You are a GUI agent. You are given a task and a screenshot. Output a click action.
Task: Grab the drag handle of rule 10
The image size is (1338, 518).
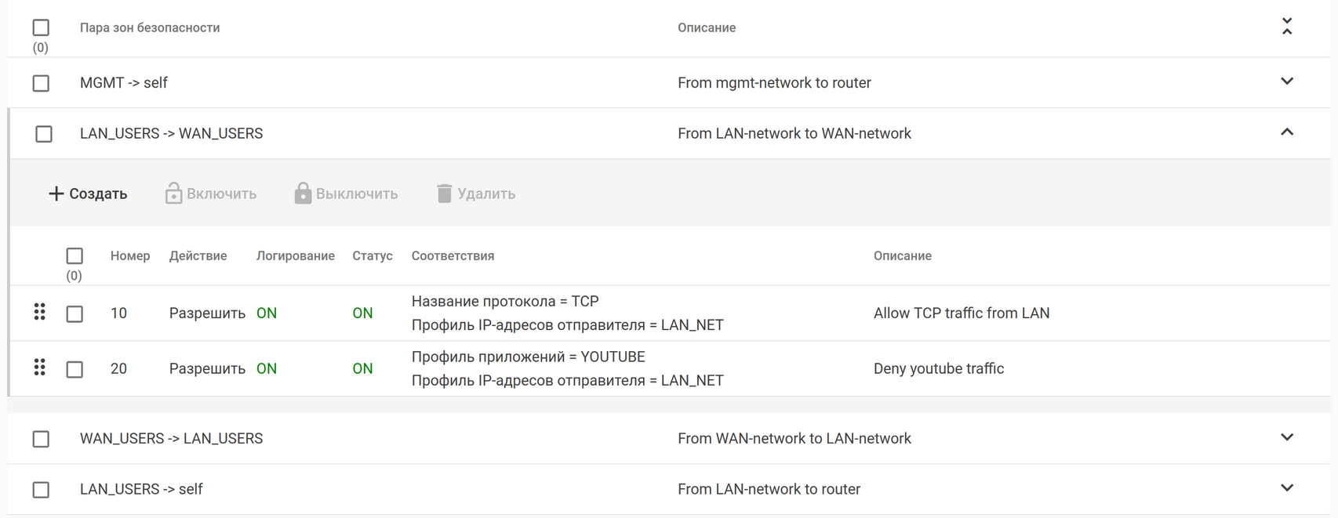pyautogui.click(x=39, y=312)
